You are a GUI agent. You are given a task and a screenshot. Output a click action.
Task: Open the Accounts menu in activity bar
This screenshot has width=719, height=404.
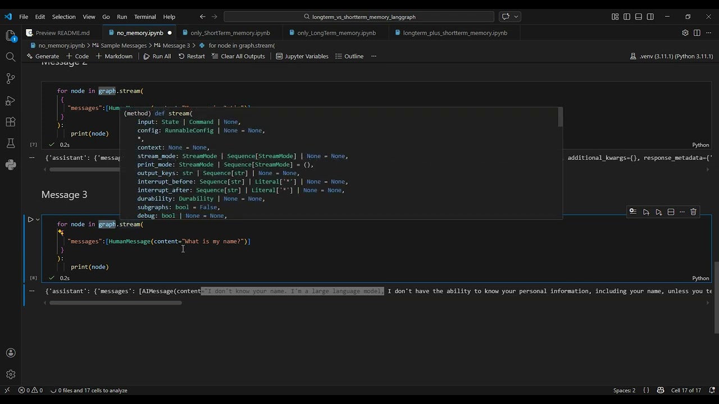(x=10, y=353)
